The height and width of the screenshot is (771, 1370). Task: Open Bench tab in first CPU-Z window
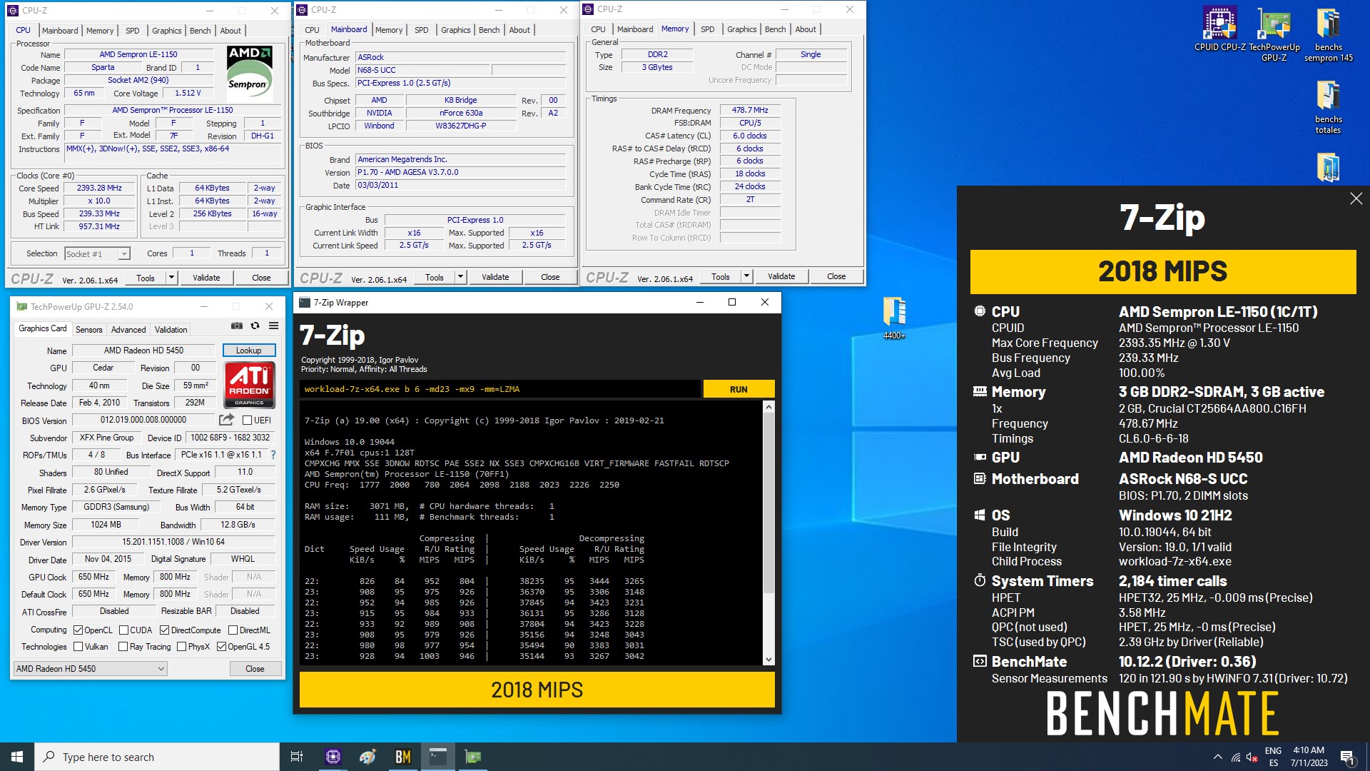200,31
